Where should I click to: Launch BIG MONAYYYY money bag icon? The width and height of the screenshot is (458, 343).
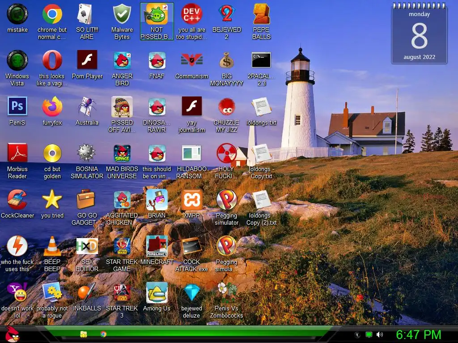[226, 60]
